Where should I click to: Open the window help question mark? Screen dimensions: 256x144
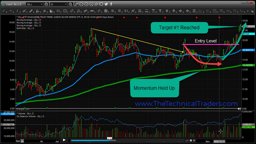(x=243, y=2)
